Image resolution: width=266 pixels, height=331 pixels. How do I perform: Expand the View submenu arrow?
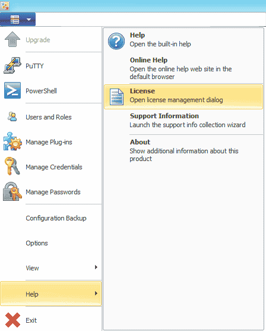pos(96,267)
